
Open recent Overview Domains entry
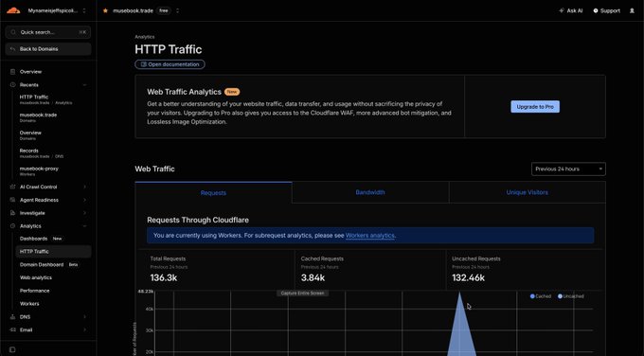click(x=30, y=135)
